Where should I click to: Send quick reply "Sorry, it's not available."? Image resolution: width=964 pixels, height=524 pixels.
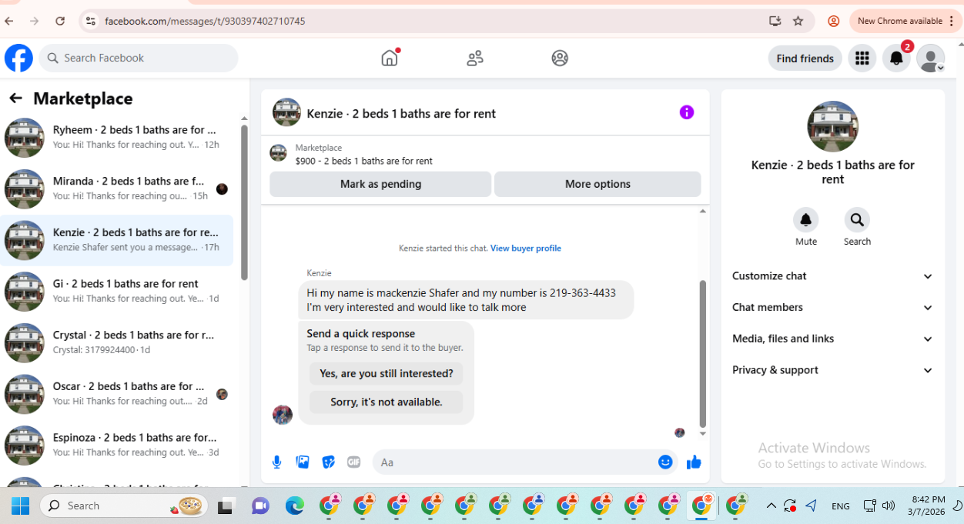[x=387, y=402]
